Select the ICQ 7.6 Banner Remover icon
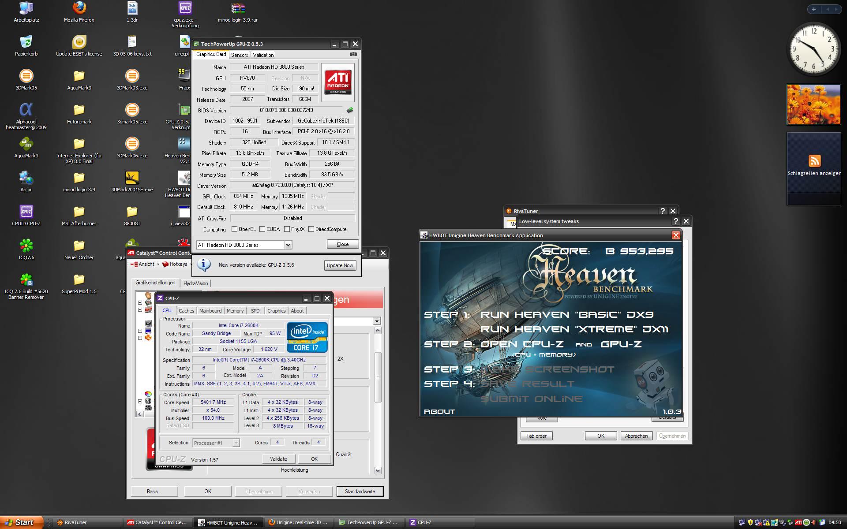The height and width of the screenshot is (529, 847). [26, 287]
